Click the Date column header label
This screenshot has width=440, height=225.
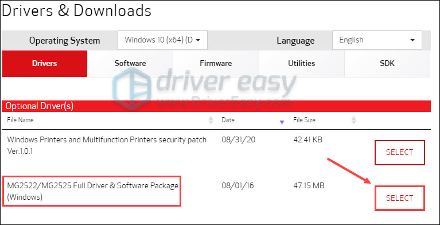coord(228,120)
